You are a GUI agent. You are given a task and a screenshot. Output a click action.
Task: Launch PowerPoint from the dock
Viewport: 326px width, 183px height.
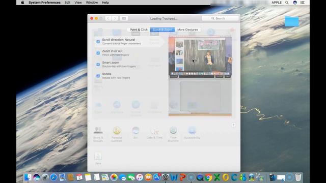pyautogui.click(x=182, y=177)
